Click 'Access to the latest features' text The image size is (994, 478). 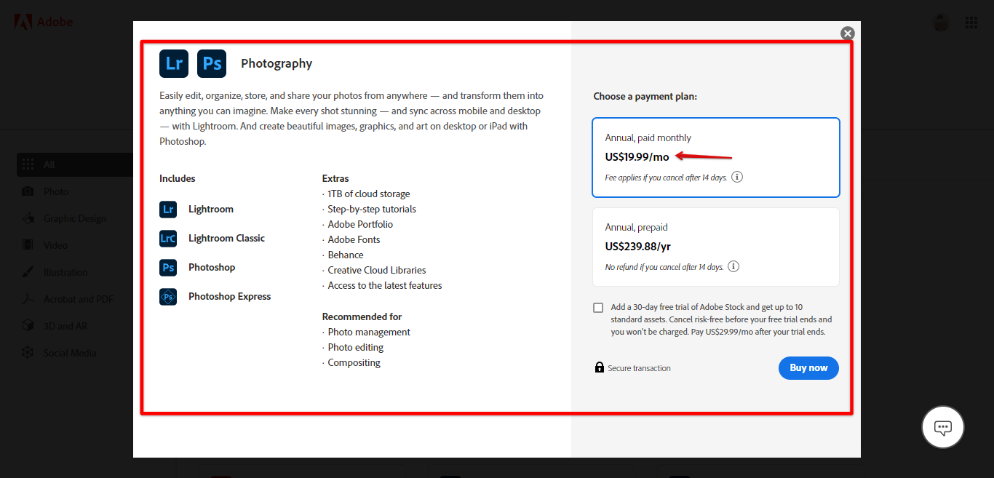385,286
